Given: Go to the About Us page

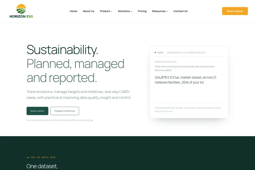Looking at the screenshot, I should click(x=88, y=11).
